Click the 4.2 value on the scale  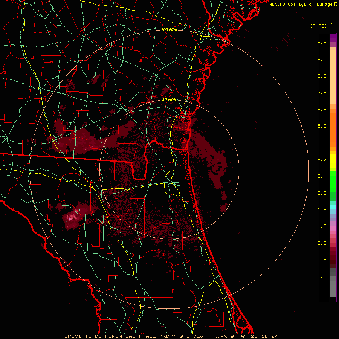click(x=322, y=160)
